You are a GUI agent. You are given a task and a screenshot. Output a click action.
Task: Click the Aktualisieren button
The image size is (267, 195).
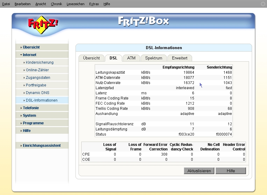pos(199,171)
